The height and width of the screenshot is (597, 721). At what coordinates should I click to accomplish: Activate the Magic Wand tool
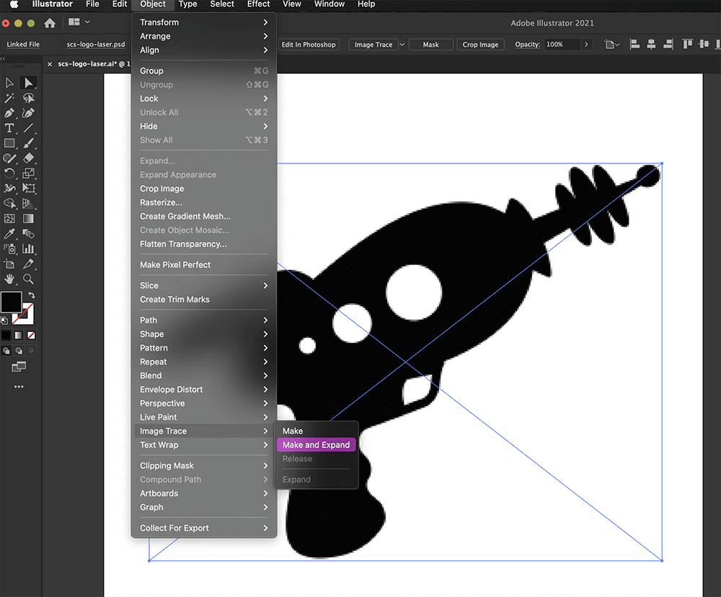pos(9,97)
